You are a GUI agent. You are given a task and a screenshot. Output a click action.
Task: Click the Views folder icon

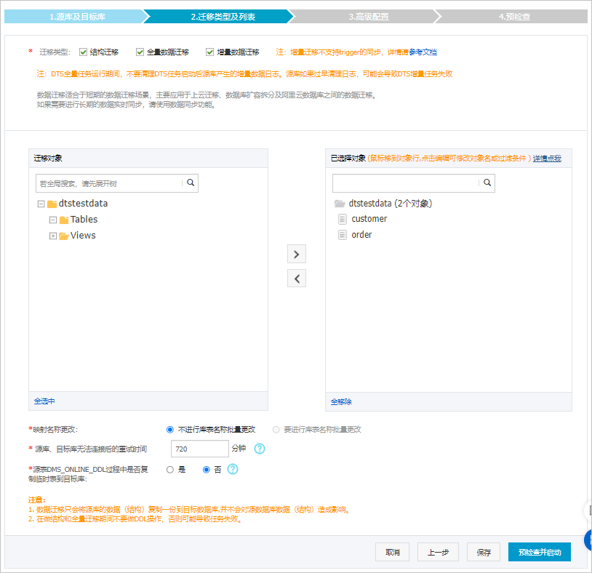pyautogui.click(x=64, y=236)
